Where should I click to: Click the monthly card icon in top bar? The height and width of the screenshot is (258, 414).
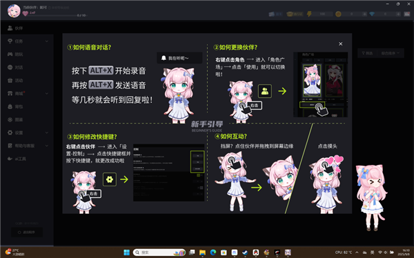tap(271, 14)
